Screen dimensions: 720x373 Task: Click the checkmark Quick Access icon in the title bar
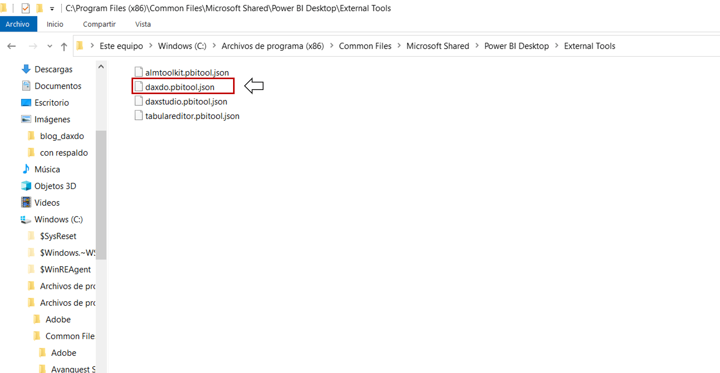pos(25,8)
